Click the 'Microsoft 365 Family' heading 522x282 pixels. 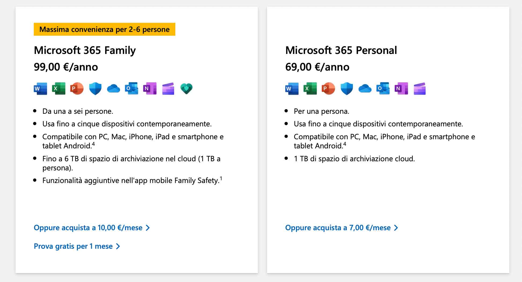[x=85, y=50]
